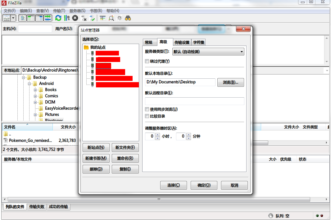Viewport: 331px width, 220px height.
Task: Decrease hours timezone spinner
Action: pyautogui.click(x=157, y=138)
